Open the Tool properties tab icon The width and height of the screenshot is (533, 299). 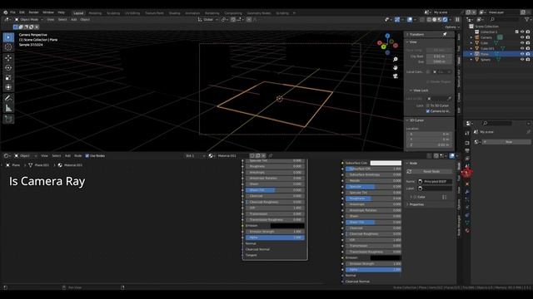pyautogui.click(x=467, y=133)
